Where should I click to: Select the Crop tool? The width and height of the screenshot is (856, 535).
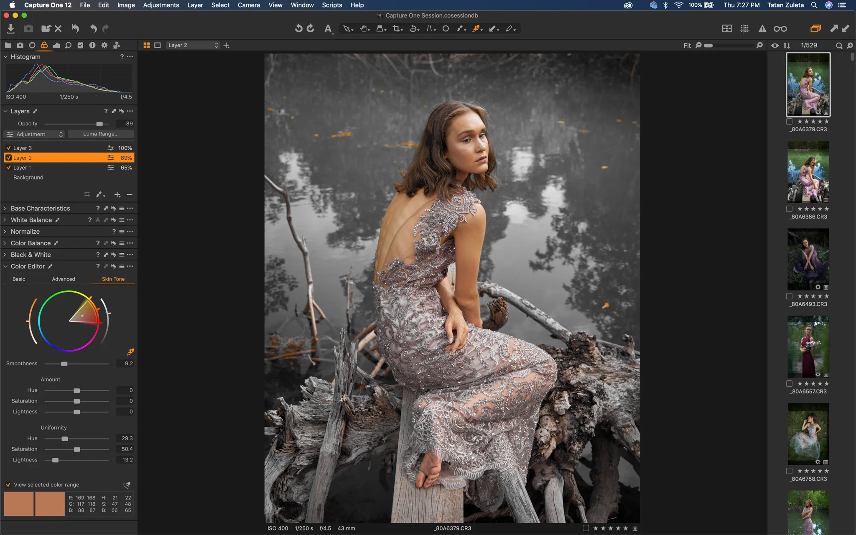[x=397, y=29]
